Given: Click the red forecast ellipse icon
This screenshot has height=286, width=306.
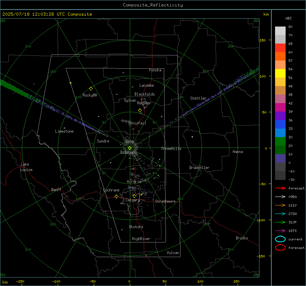Looking at the screenshot, I should (x=280, y=248).
